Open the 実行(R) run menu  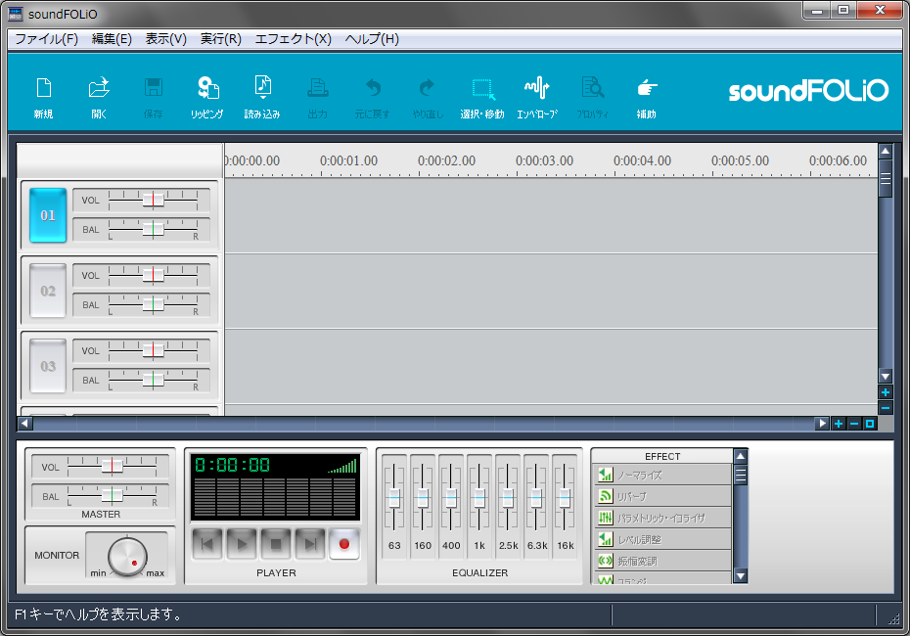coord(220,39)
